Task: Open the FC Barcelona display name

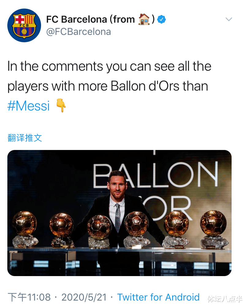Action: [x=90, y=20]
